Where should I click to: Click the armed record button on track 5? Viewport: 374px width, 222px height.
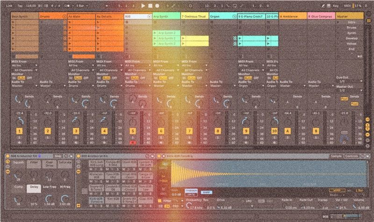(133, 143)
